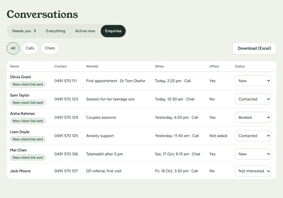Click phone number 0491 570 124

click(x=66, y=117)
